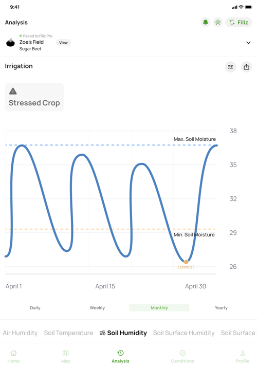
Task: Switch chart range to Weekly
Action: 97,308
